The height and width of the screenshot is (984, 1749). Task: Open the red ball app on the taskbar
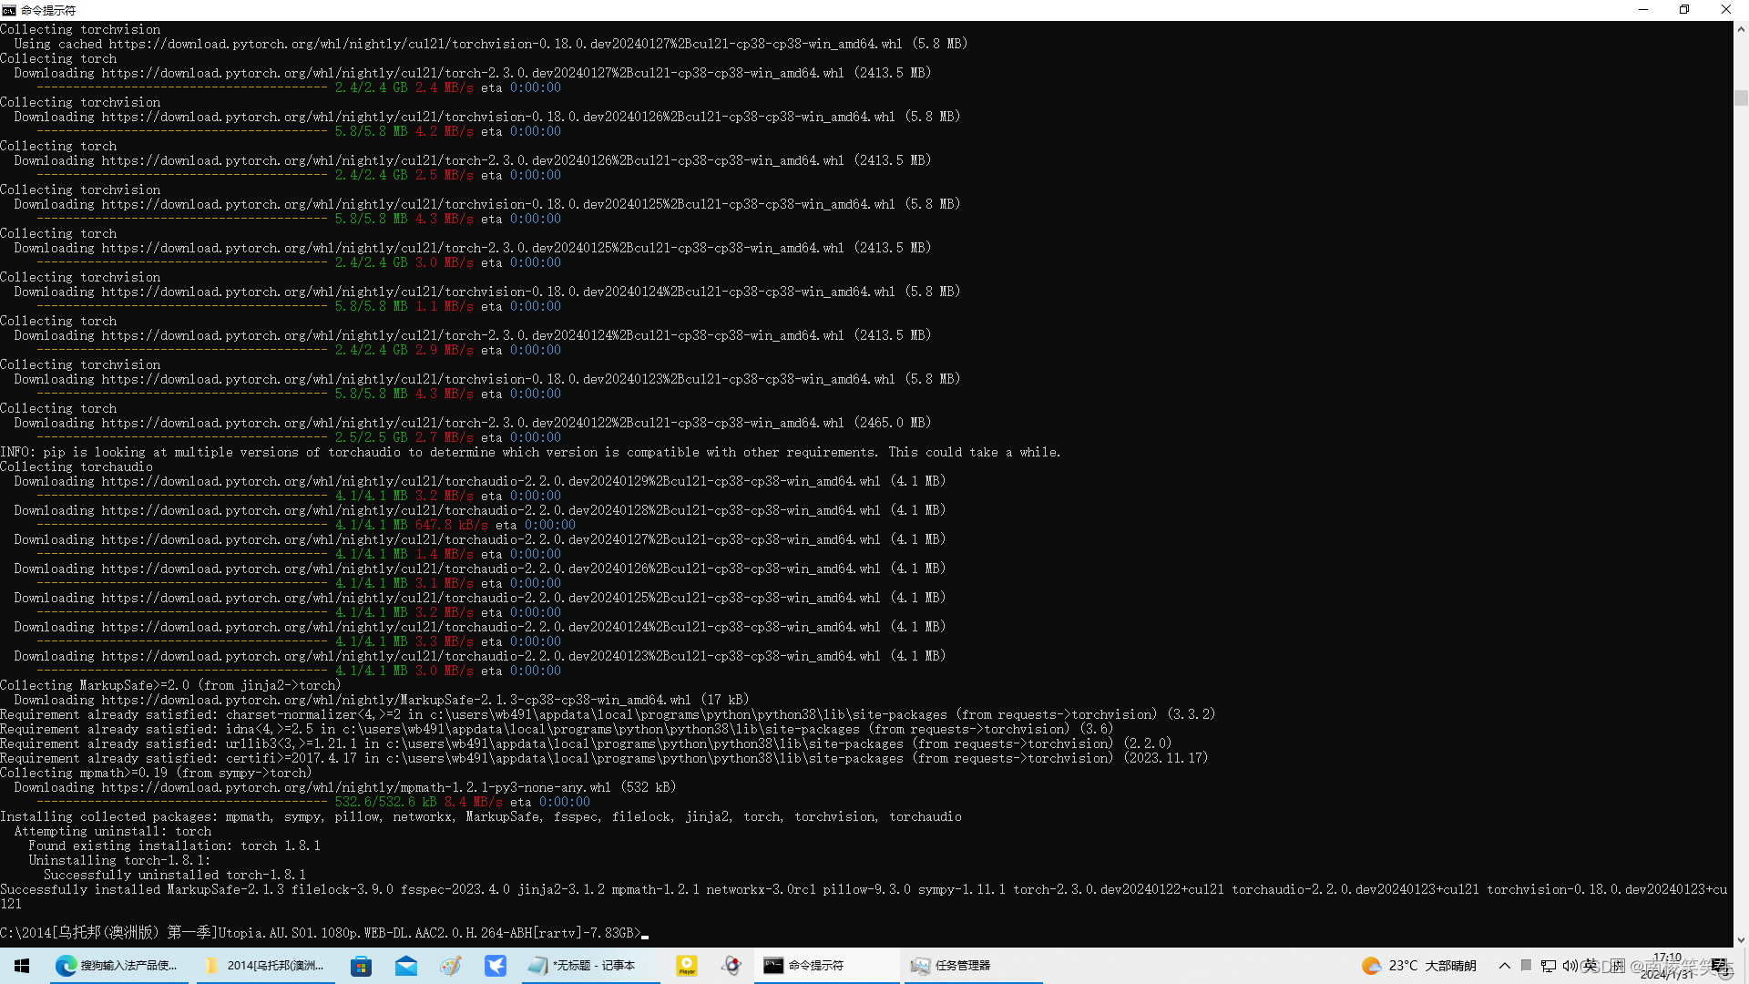(731, 966)
